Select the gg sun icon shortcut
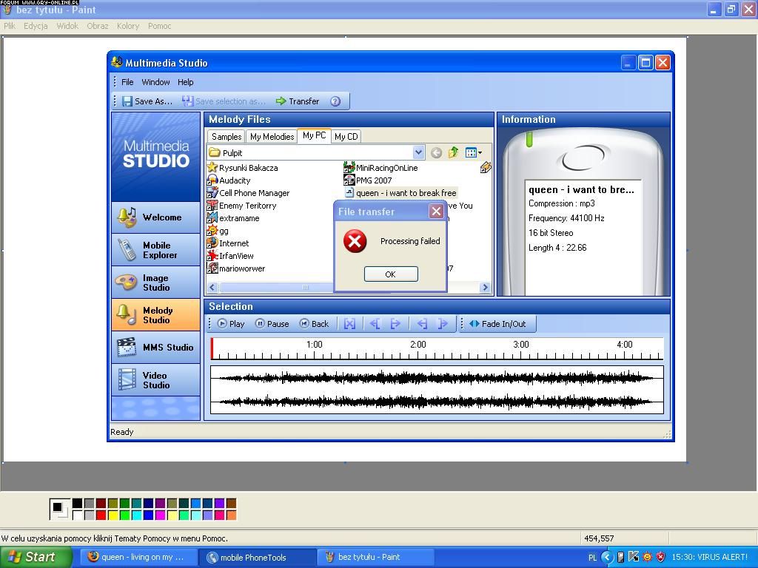Screen dimensions: 758x568 (218, 231)
